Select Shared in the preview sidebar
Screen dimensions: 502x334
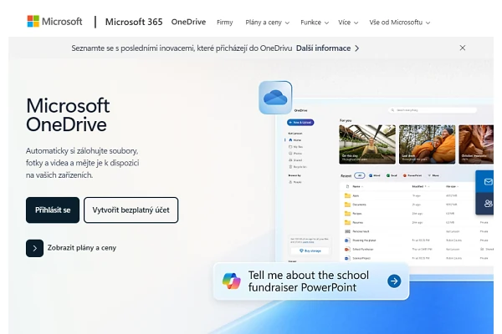[295, 160]
